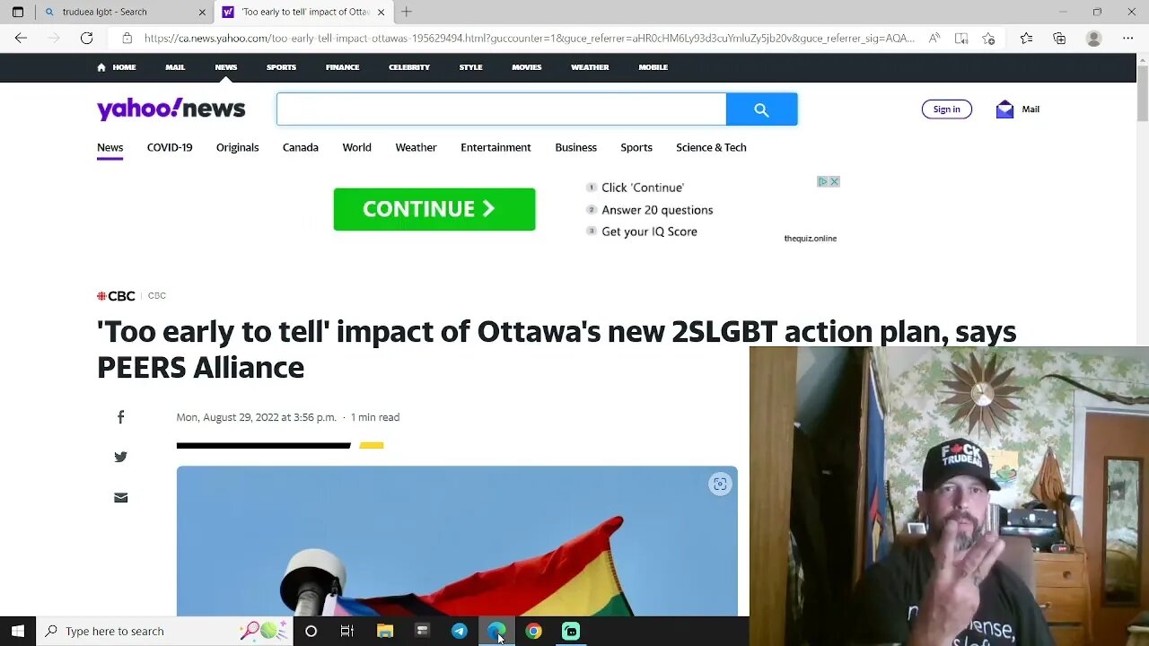Select the Entertainment category tab
This screenshot has width=1149, height=646.
coord(496,147)
